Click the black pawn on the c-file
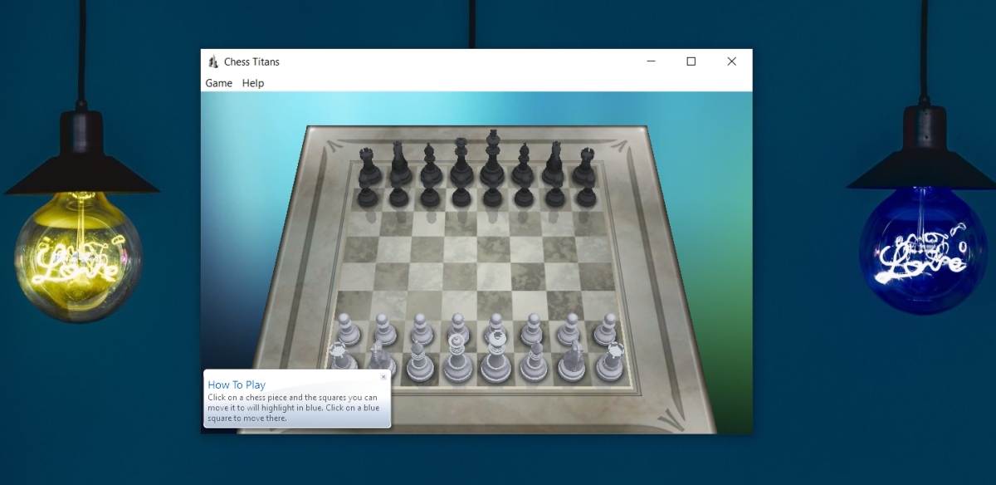Screen dimensions: 996x485 pos(430,192)
